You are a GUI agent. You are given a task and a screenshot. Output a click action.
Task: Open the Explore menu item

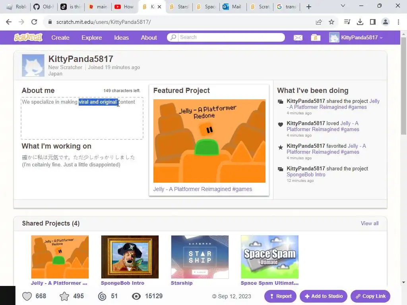click(x=92, y=38)
